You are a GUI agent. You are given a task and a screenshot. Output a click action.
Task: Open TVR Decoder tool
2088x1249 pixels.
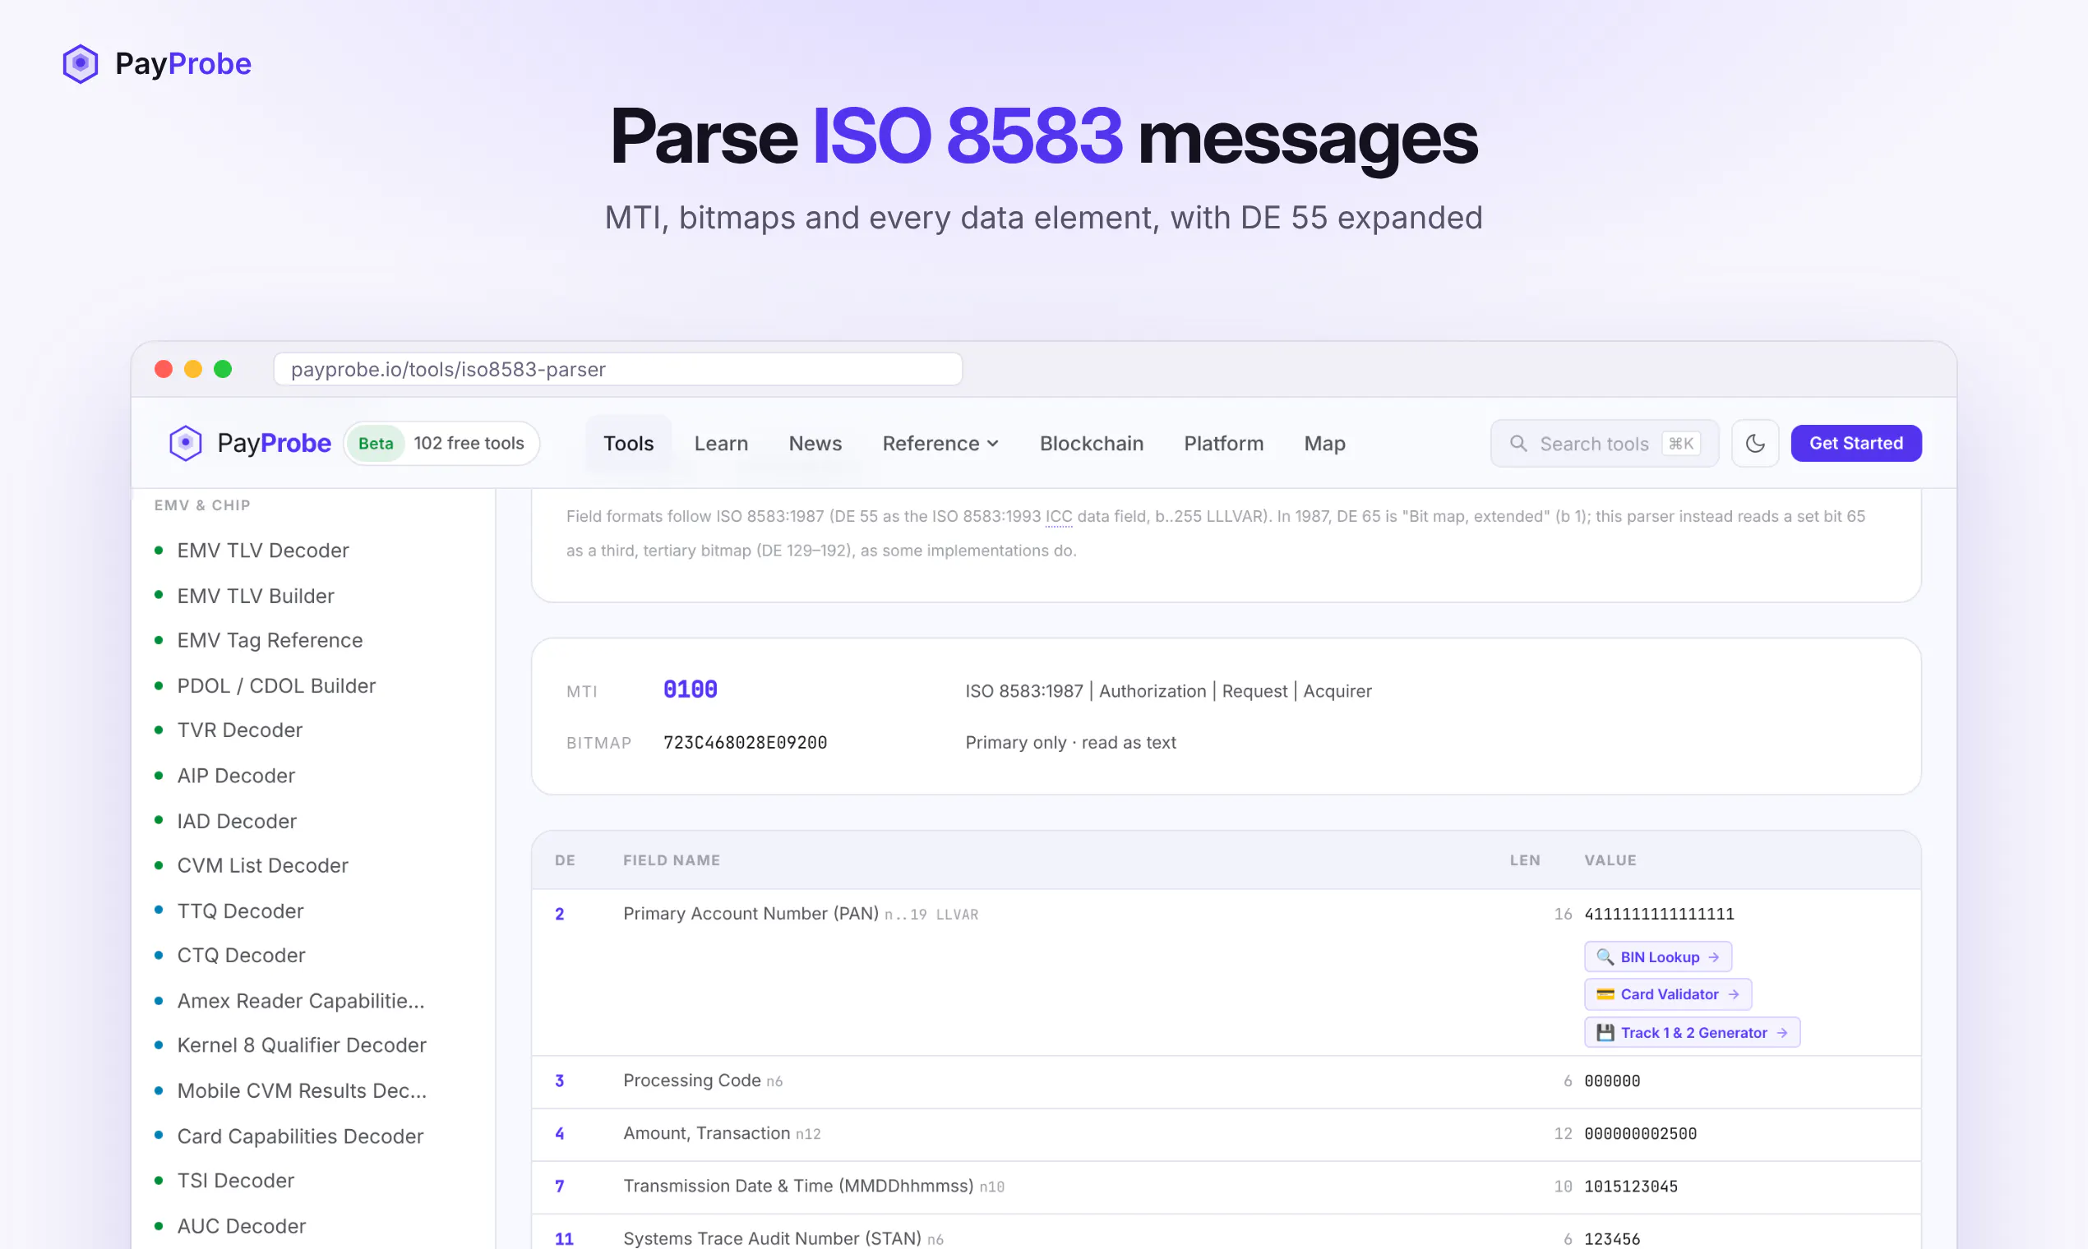pos(239,730)
